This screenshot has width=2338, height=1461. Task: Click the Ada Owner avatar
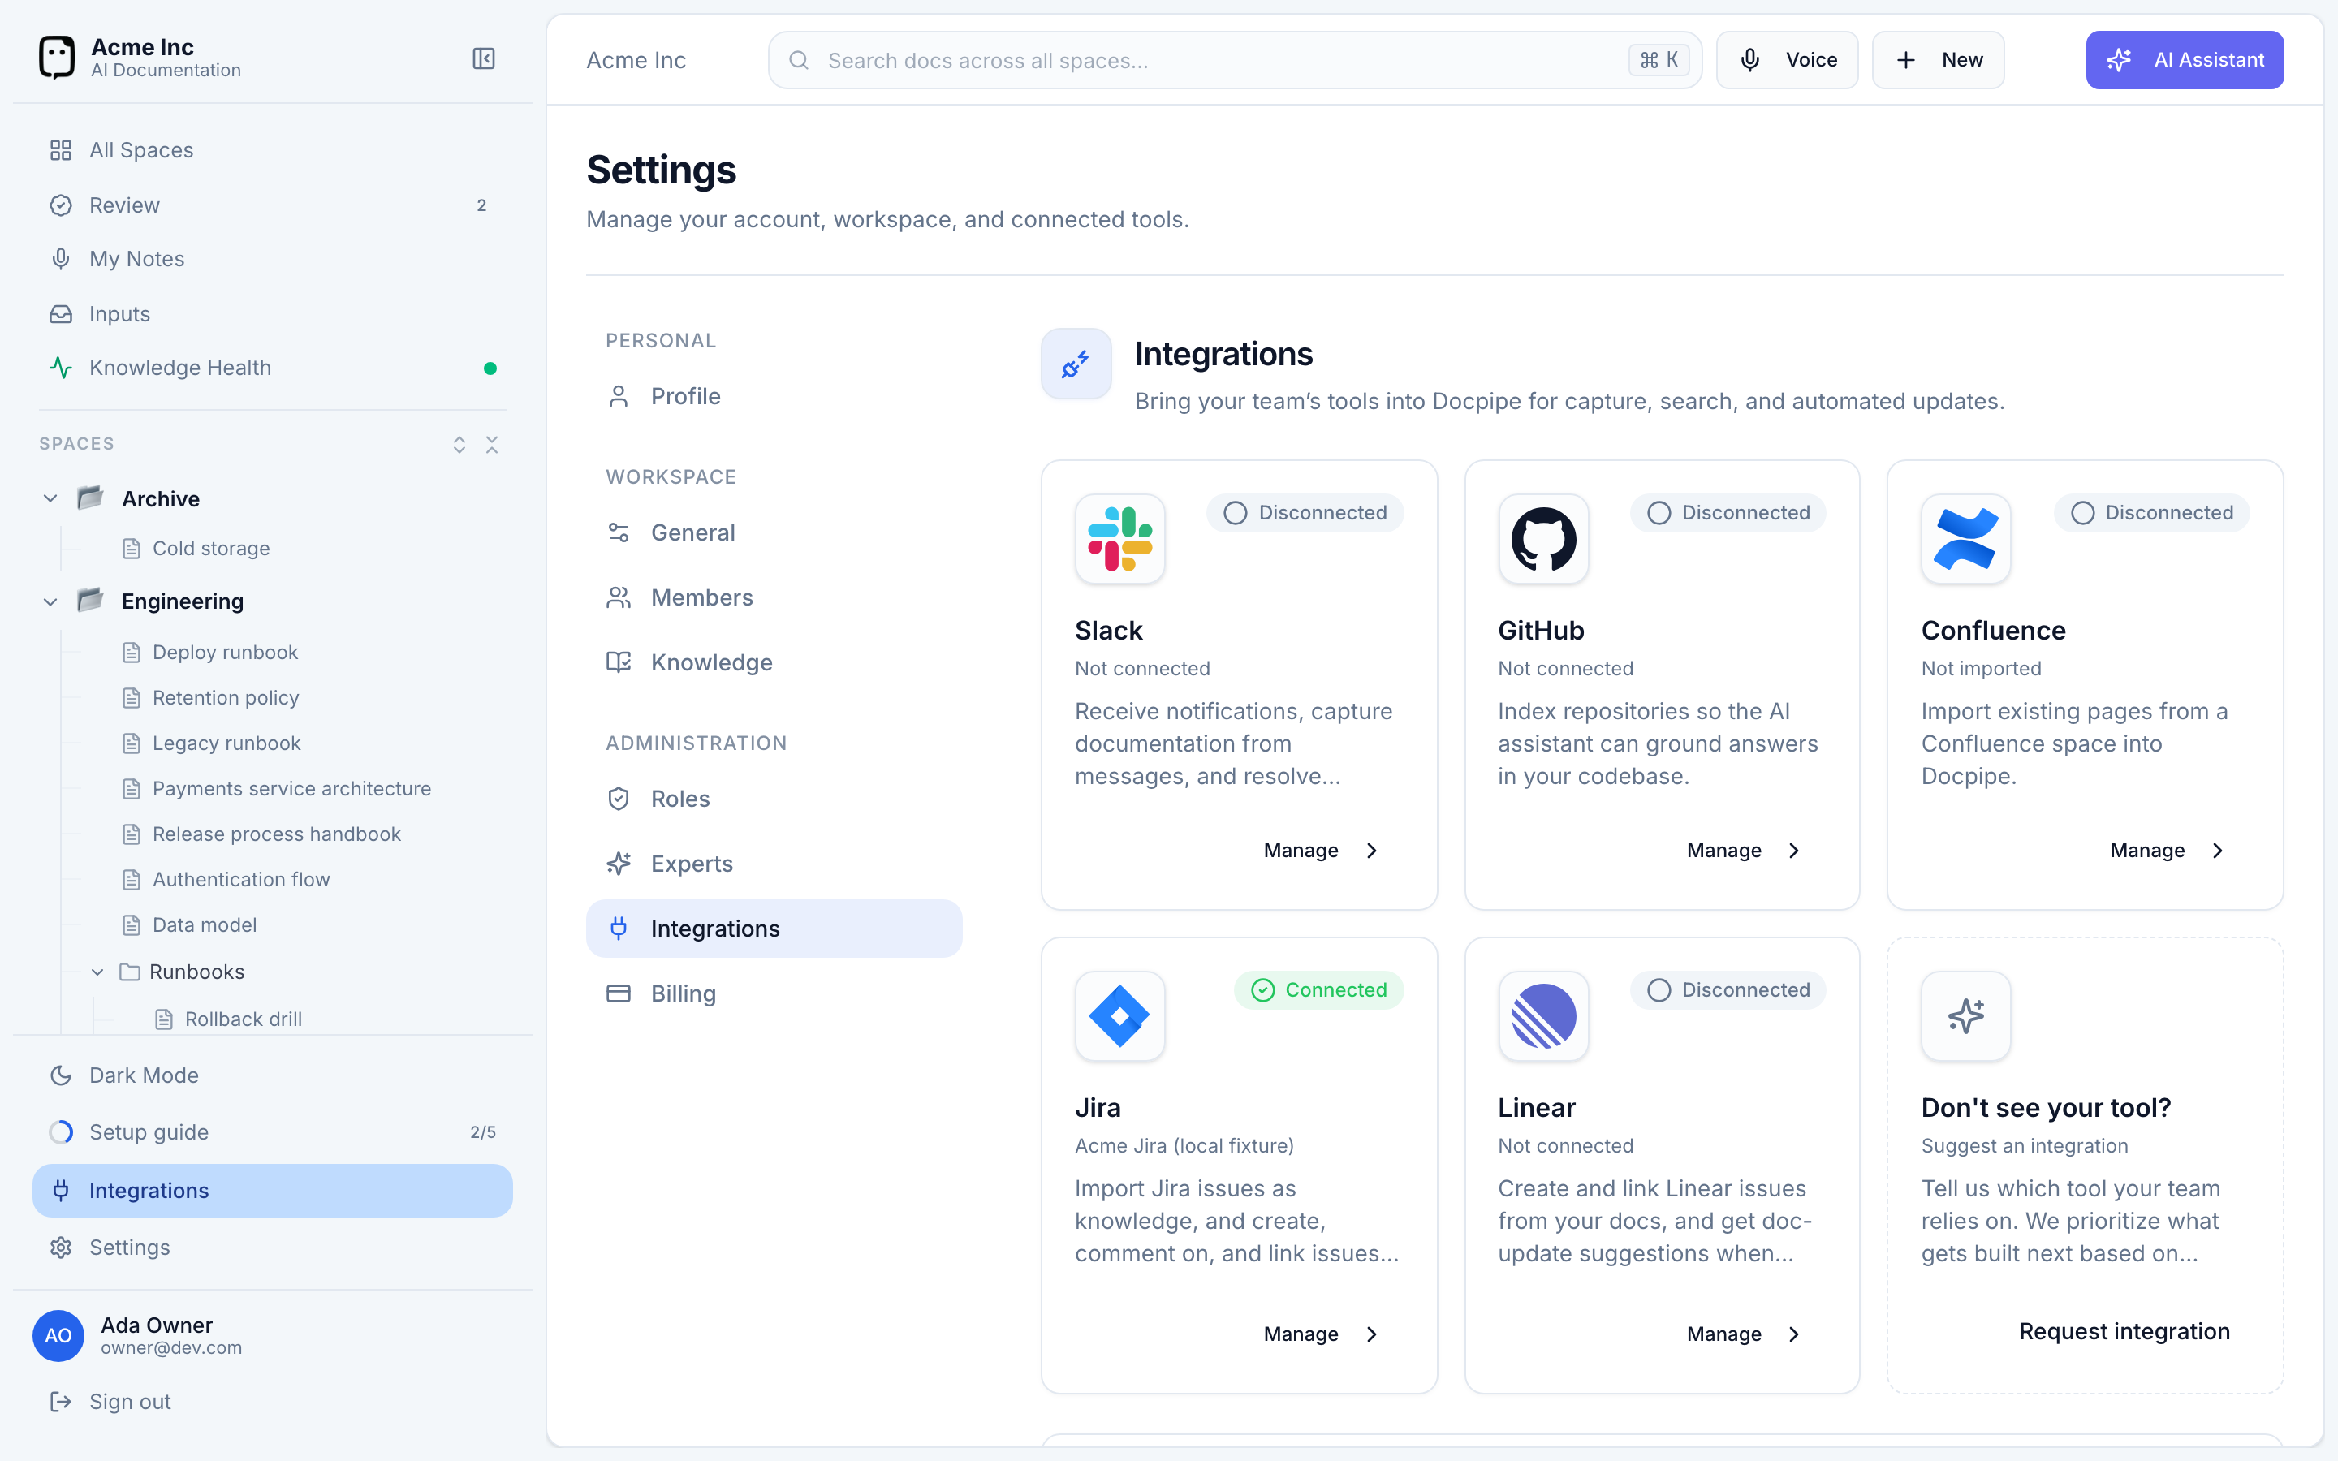click(58, 1335)
